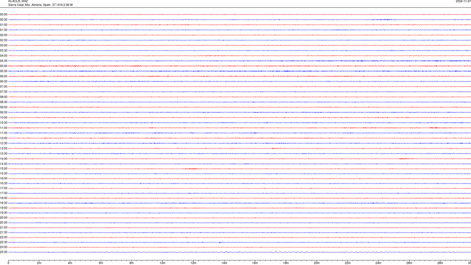Choose the '24m' axis tick label
This screenshot has height=265, width=471.
tap(378, 263)
